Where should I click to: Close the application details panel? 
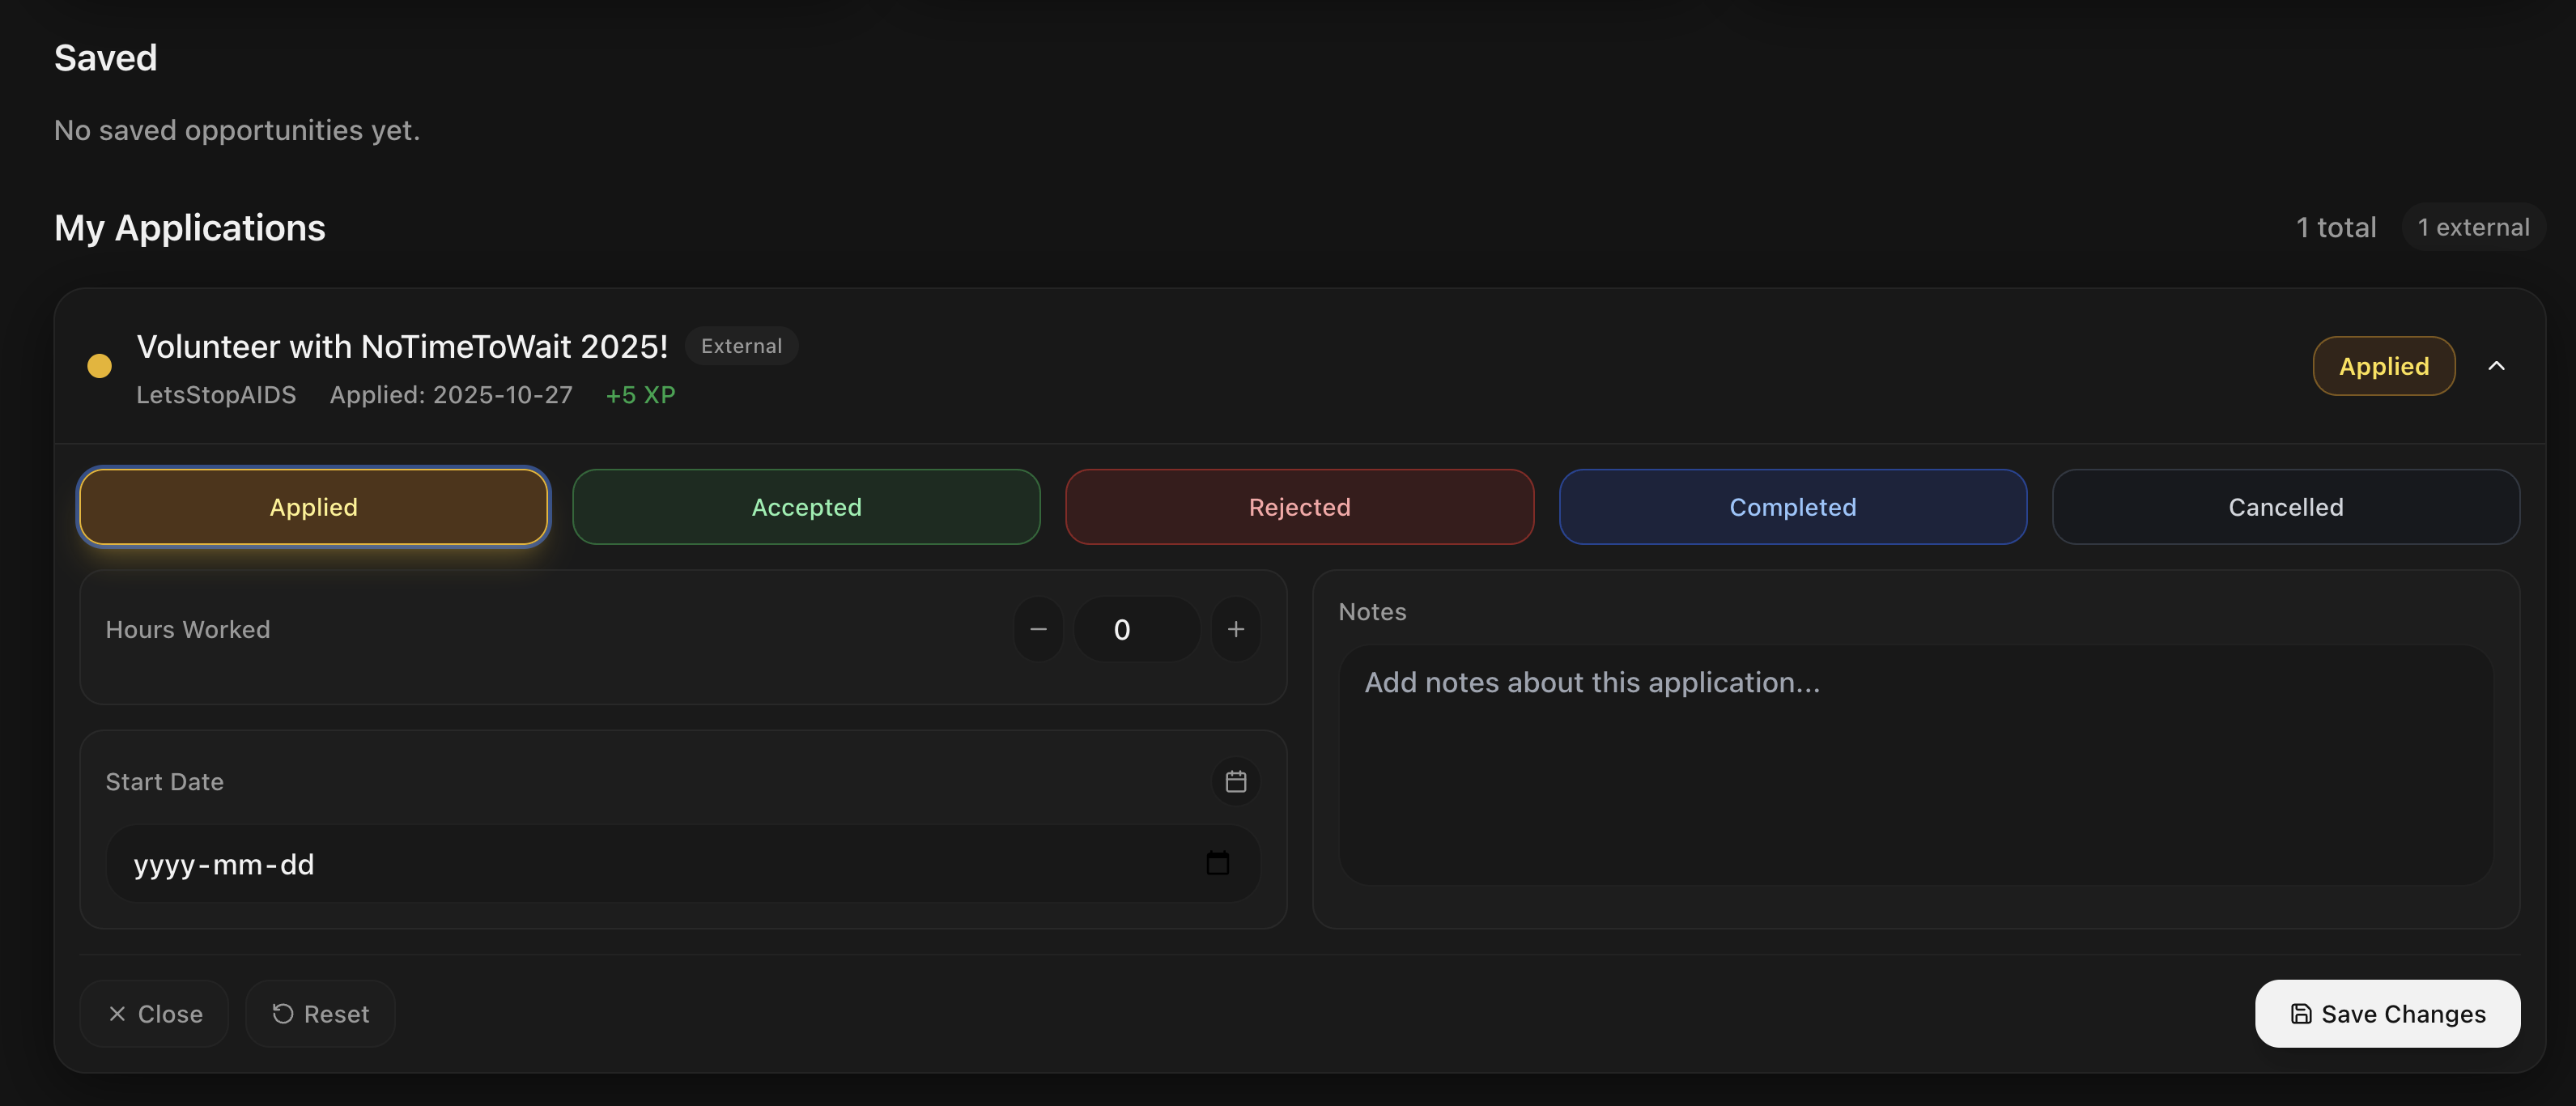click(x=154, y=1013)
